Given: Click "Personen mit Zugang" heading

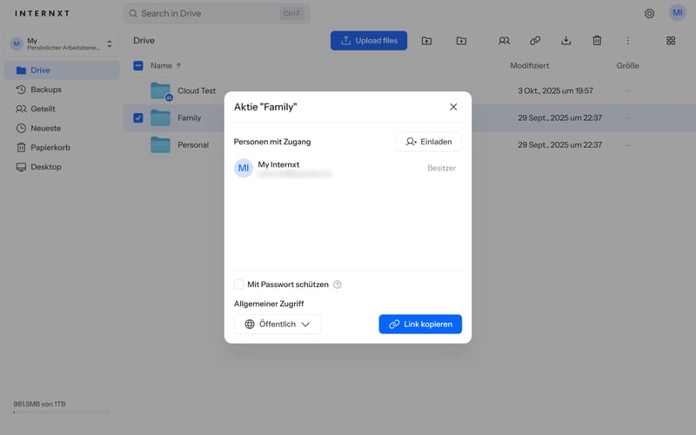Looking at the screenshot, I should coord(272,142).
